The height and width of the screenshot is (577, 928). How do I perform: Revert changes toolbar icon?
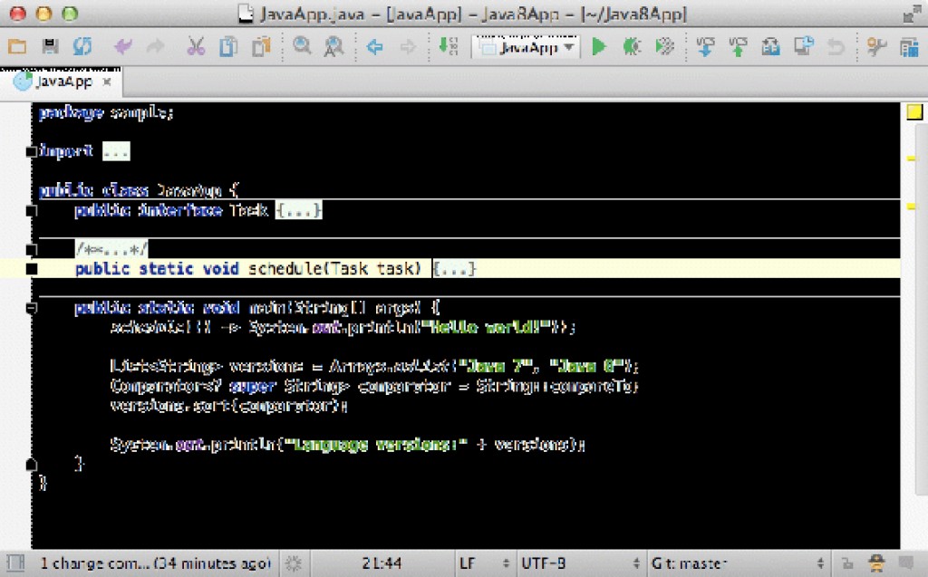click(x=836, y=46)
